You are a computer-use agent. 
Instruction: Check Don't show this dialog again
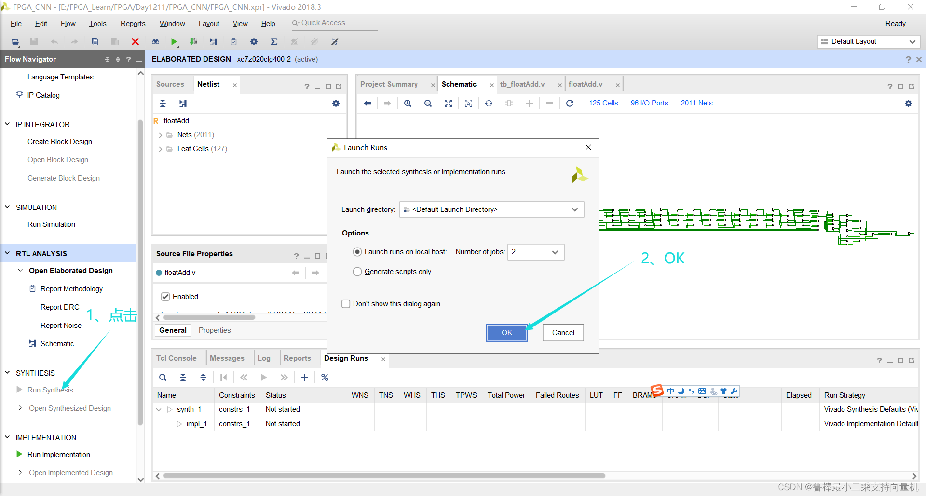click(x=346, y=304)
